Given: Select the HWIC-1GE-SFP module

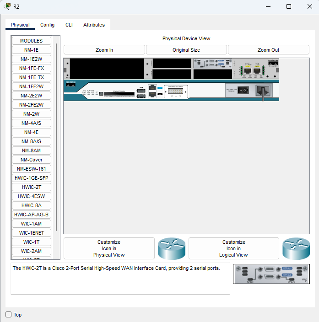Looking at the screenshot, I should coord(32,178).
